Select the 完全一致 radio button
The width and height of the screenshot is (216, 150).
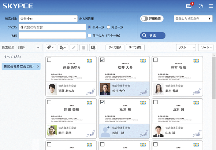click(x=108, y=27)
